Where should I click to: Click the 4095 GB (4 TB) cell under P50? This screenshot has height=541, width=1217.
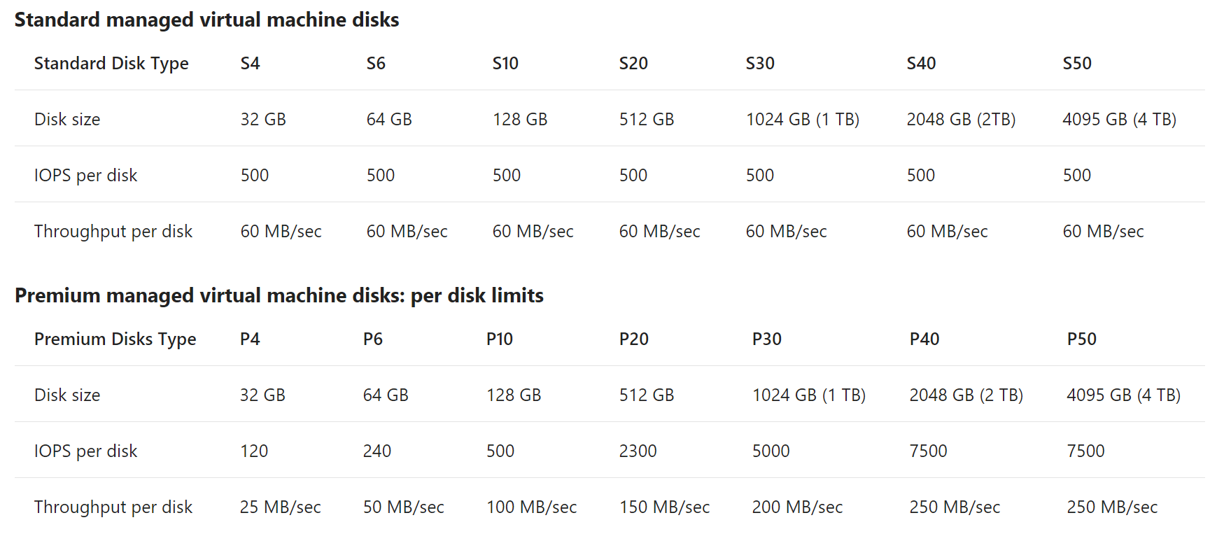coord(1123,395)
